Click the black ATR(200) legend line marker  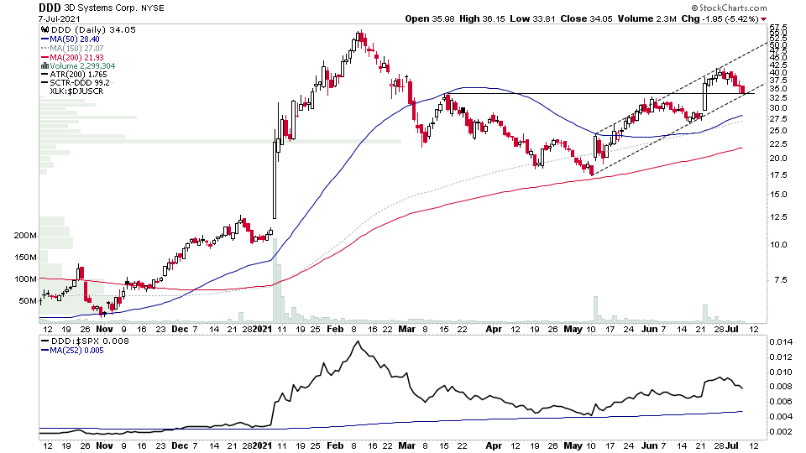click(44, 75)
